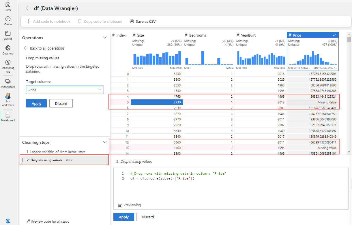The image size is (352, 225).
Task: Click the highlighted Size cell 2730
Action: [157, 102]
